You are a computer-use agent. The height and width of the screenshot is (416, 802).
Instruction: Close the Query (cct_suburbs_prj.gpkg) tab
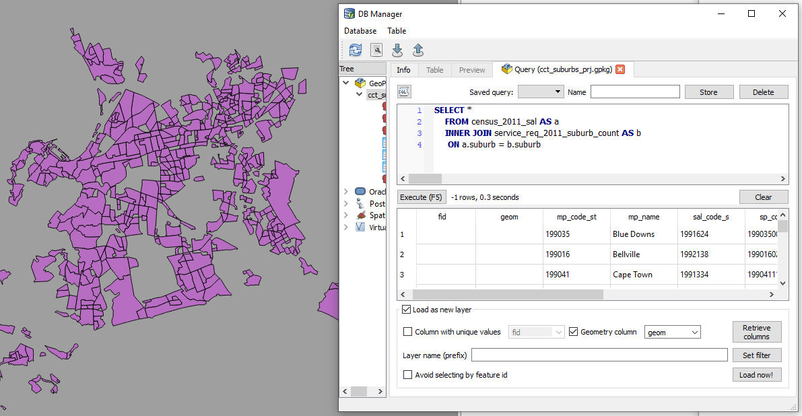coord(620,69)
